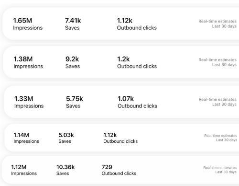Select the 1.38M Impressions stat

[x=28, y=62]
